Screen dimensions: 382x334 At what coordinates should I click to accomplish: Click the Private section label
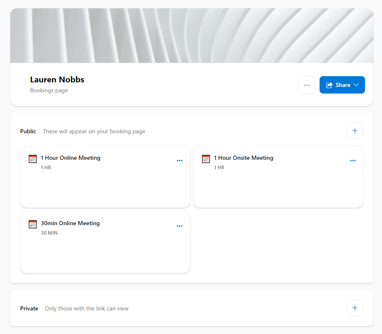[29, 308]
